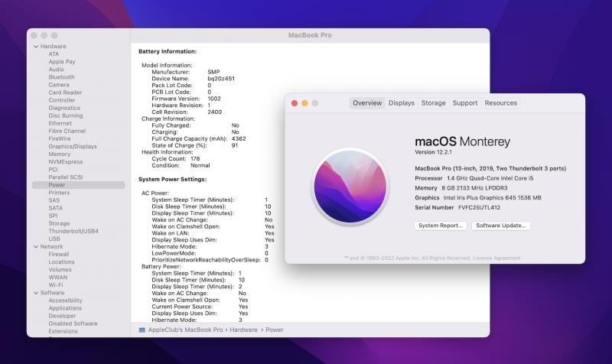Click the macOS Monterey logo image
Screen dimensions: 612x364
coord(350,187)
